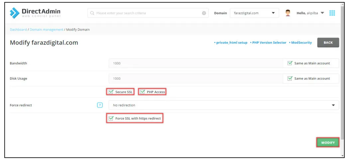Image resolution: width=349 pixels, height=160 pixels.
Task: Open the blue grid apps menu icon
Action: click(x=332, y=13)
